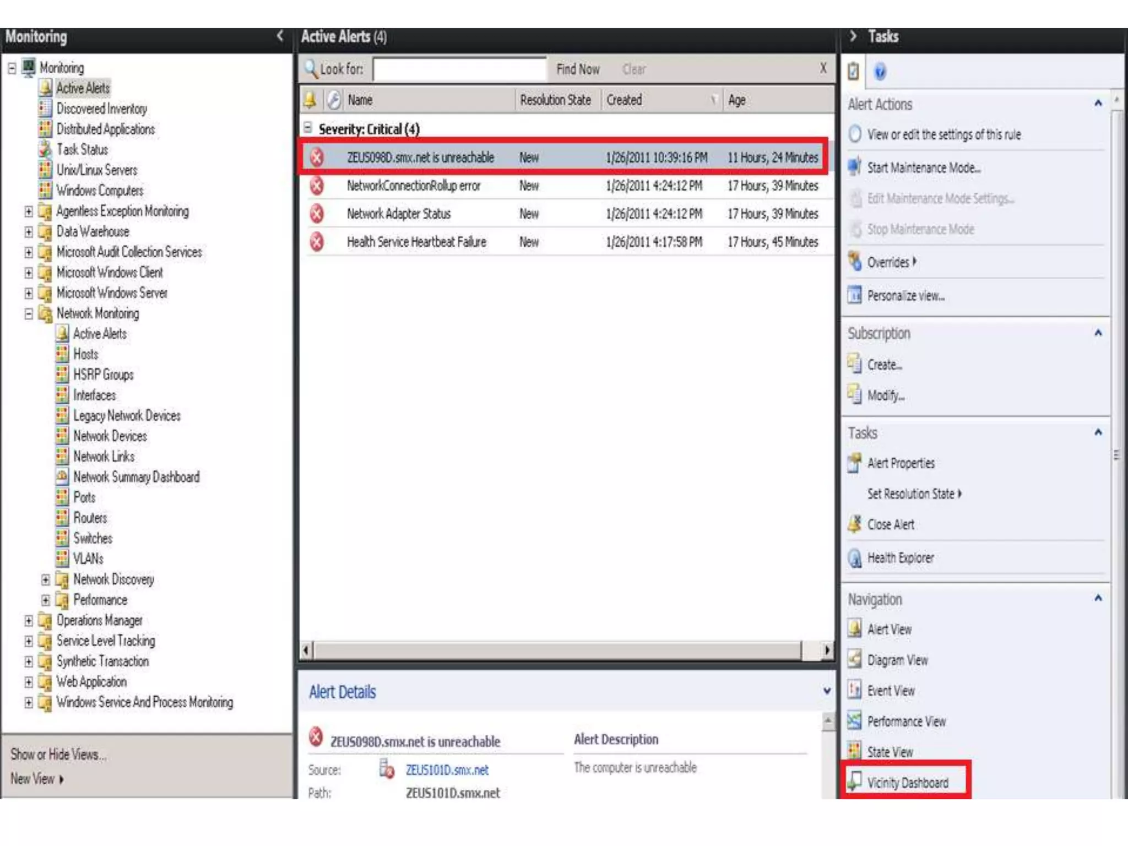Screen dimensions: 1128x846
Task: Open Vicinity Dashboard from Navigation
Action: click(907, 782)
